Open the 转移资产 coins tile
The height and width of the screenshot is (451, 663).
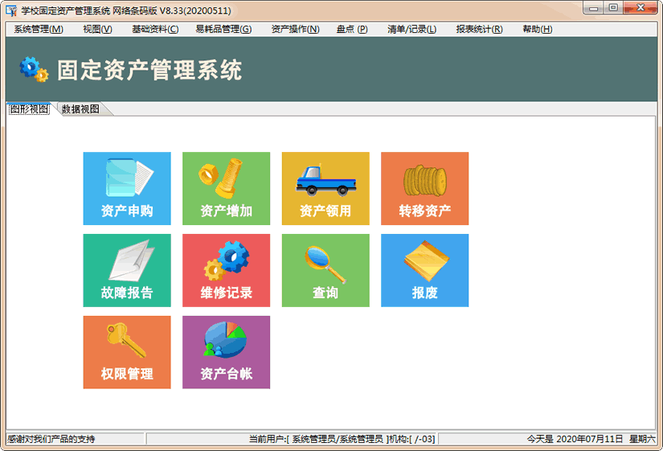click(x=424, y=188)
